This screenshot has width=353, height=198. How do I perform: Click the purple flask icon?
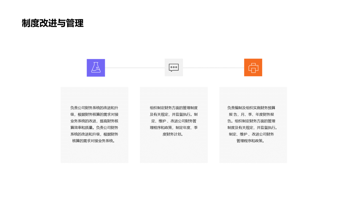[x=96, y=68]
